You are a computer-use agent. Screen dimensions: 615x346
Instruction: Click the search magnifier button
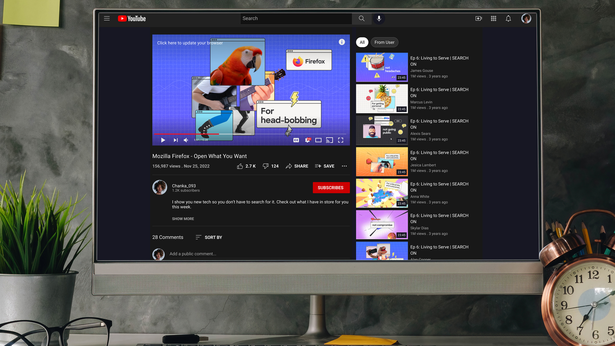(x=362, y=19)
